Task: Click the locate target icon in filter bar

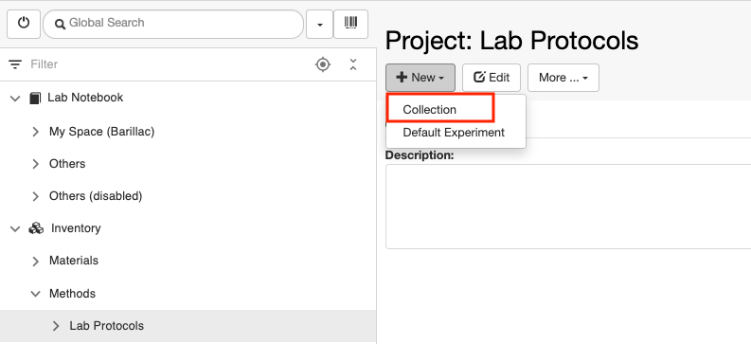Action: 323,64
